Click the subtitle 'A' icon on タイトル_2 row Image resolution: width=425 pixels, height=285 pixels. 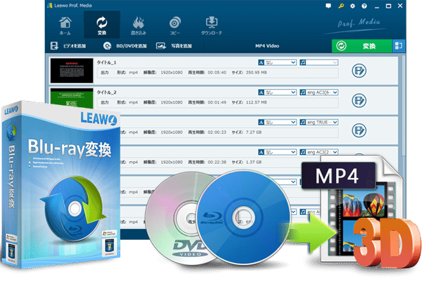(261, 92)
